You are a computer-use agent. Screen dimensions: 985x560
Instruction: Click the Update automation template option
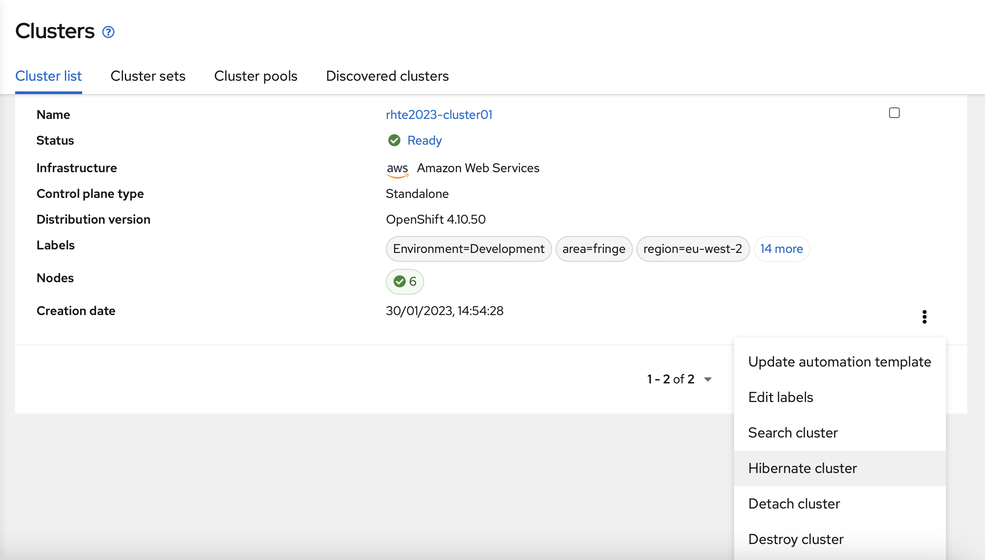(839, 362)
